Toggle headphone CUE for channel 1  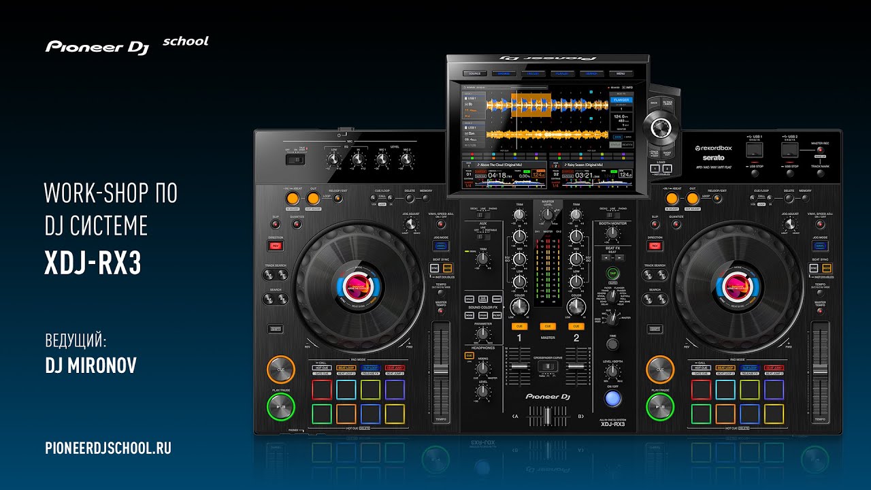tap(520, 326)
